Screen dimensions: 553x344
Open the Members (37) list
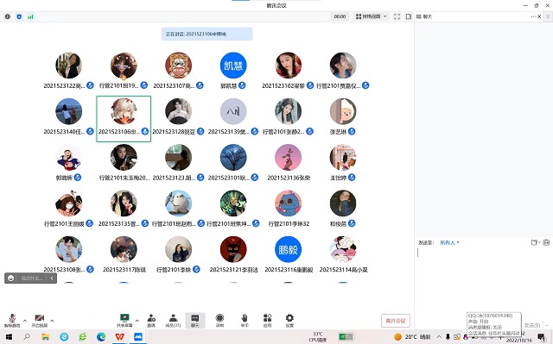pos(173,320)
